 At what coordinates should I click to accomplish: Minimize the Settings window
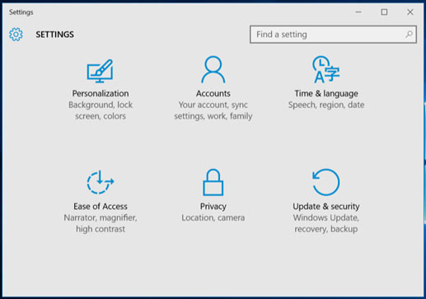358,12
